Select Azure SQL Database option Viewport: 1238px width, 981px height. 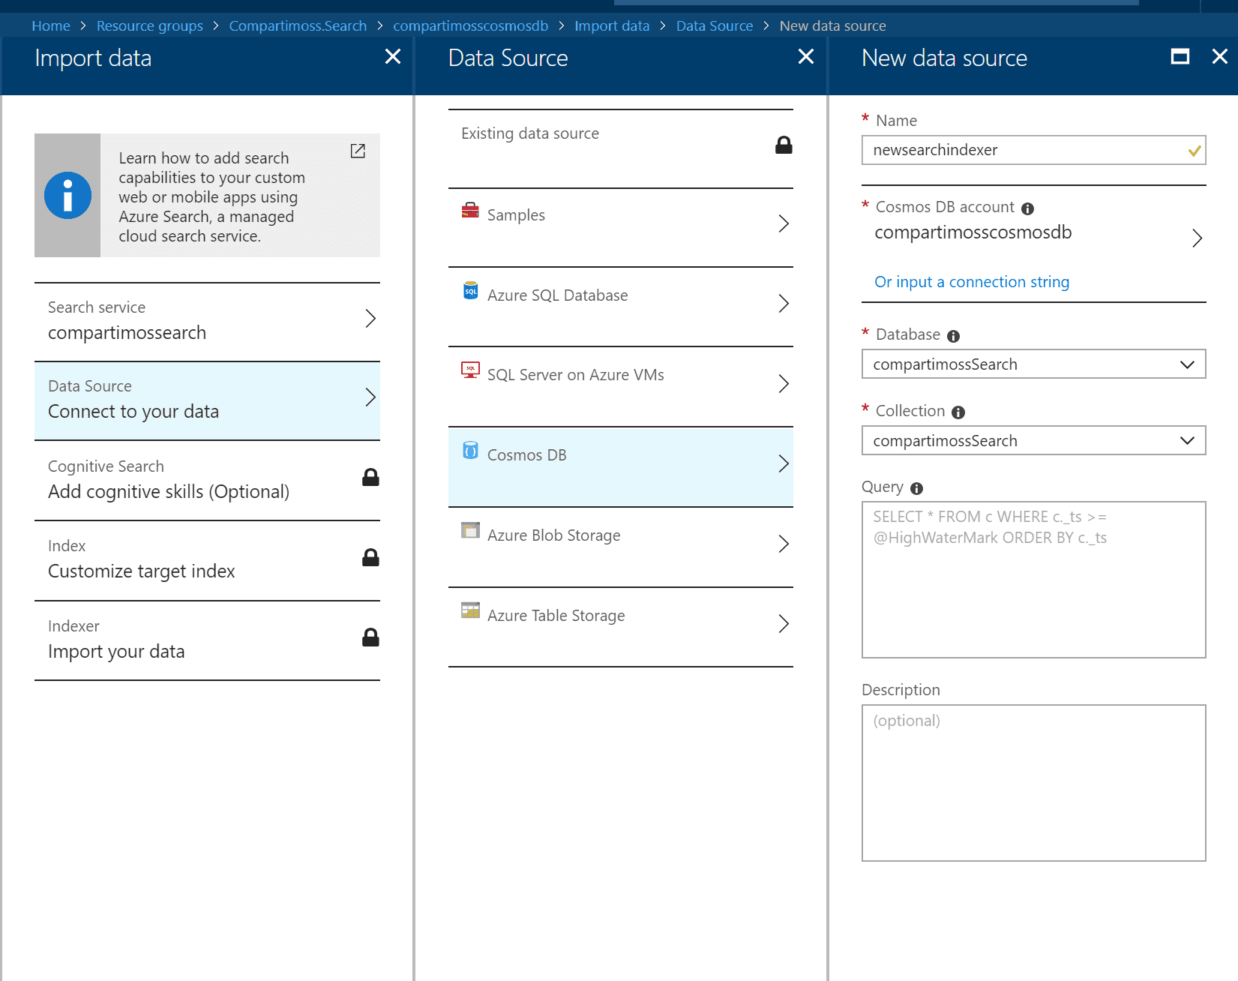click(621, 307)
